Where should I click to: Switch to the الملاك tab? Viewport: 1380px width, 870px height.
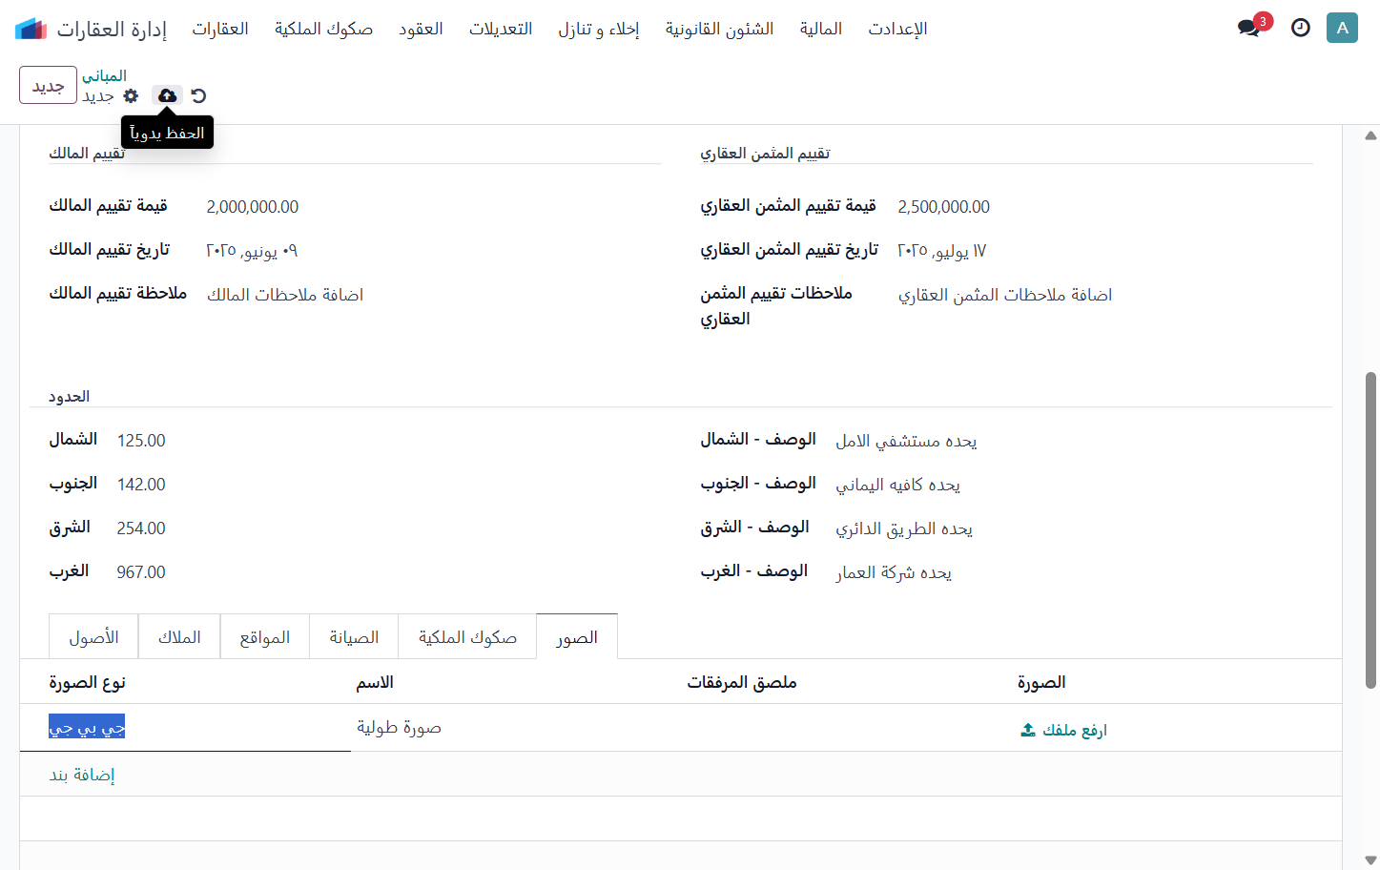[x=179, y=637]
